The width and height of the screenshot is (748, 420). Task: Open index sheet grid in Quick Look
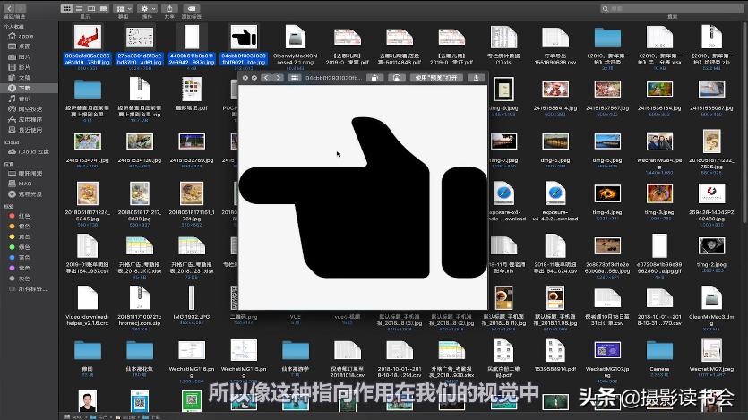point(294,78)
